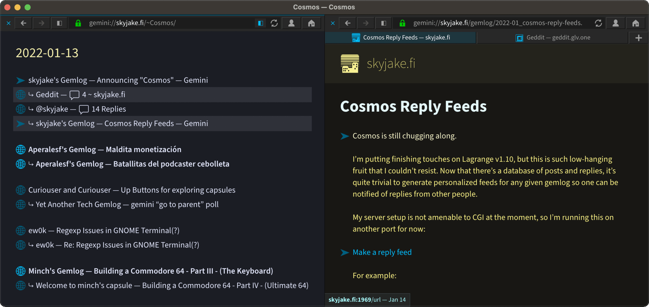Click the Cosmos Reply Feeds page heading
This screenshot has width=649, height=307.
[x=413, y=106]
